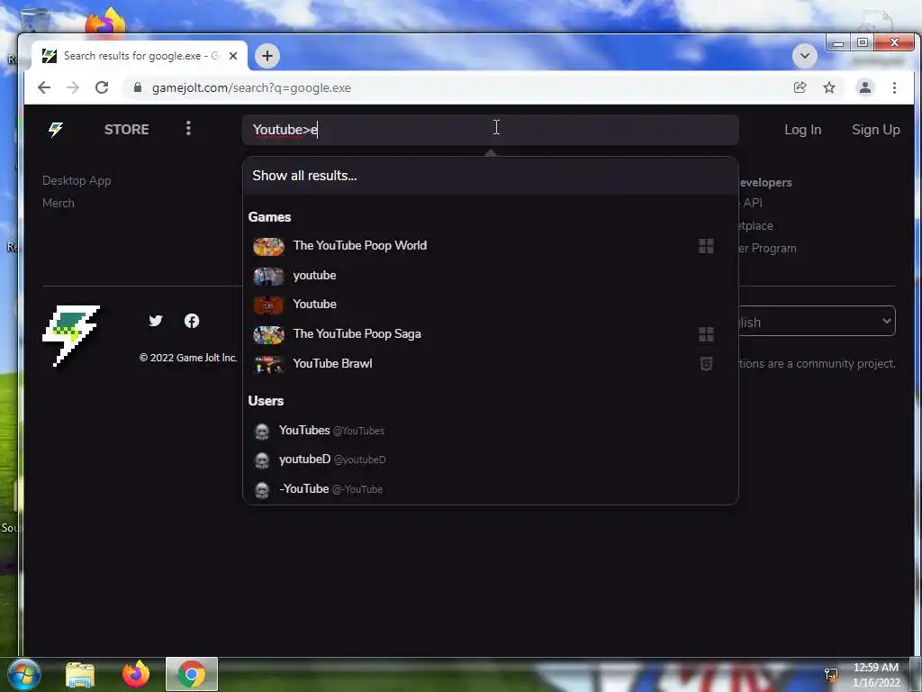Image resolution: width=922 pixels, height=692 pixels.
Task: Open the Chrome profile avatar icon
Action: click(865, 87)
